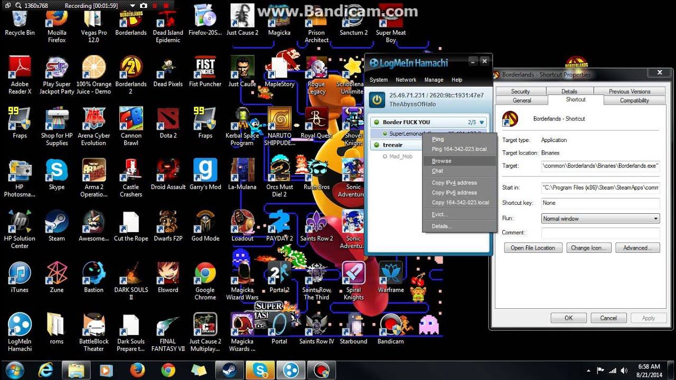Switch to the Security tab
Viewport: 676px width, 380px height.
[x=520, y=91]
